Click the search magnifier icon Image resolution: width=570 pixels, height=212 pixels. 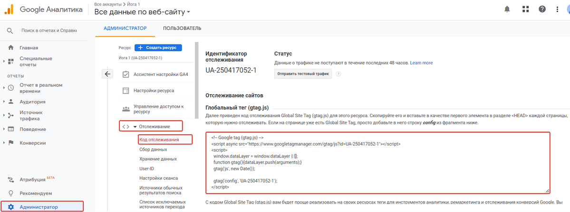[10, 31]
